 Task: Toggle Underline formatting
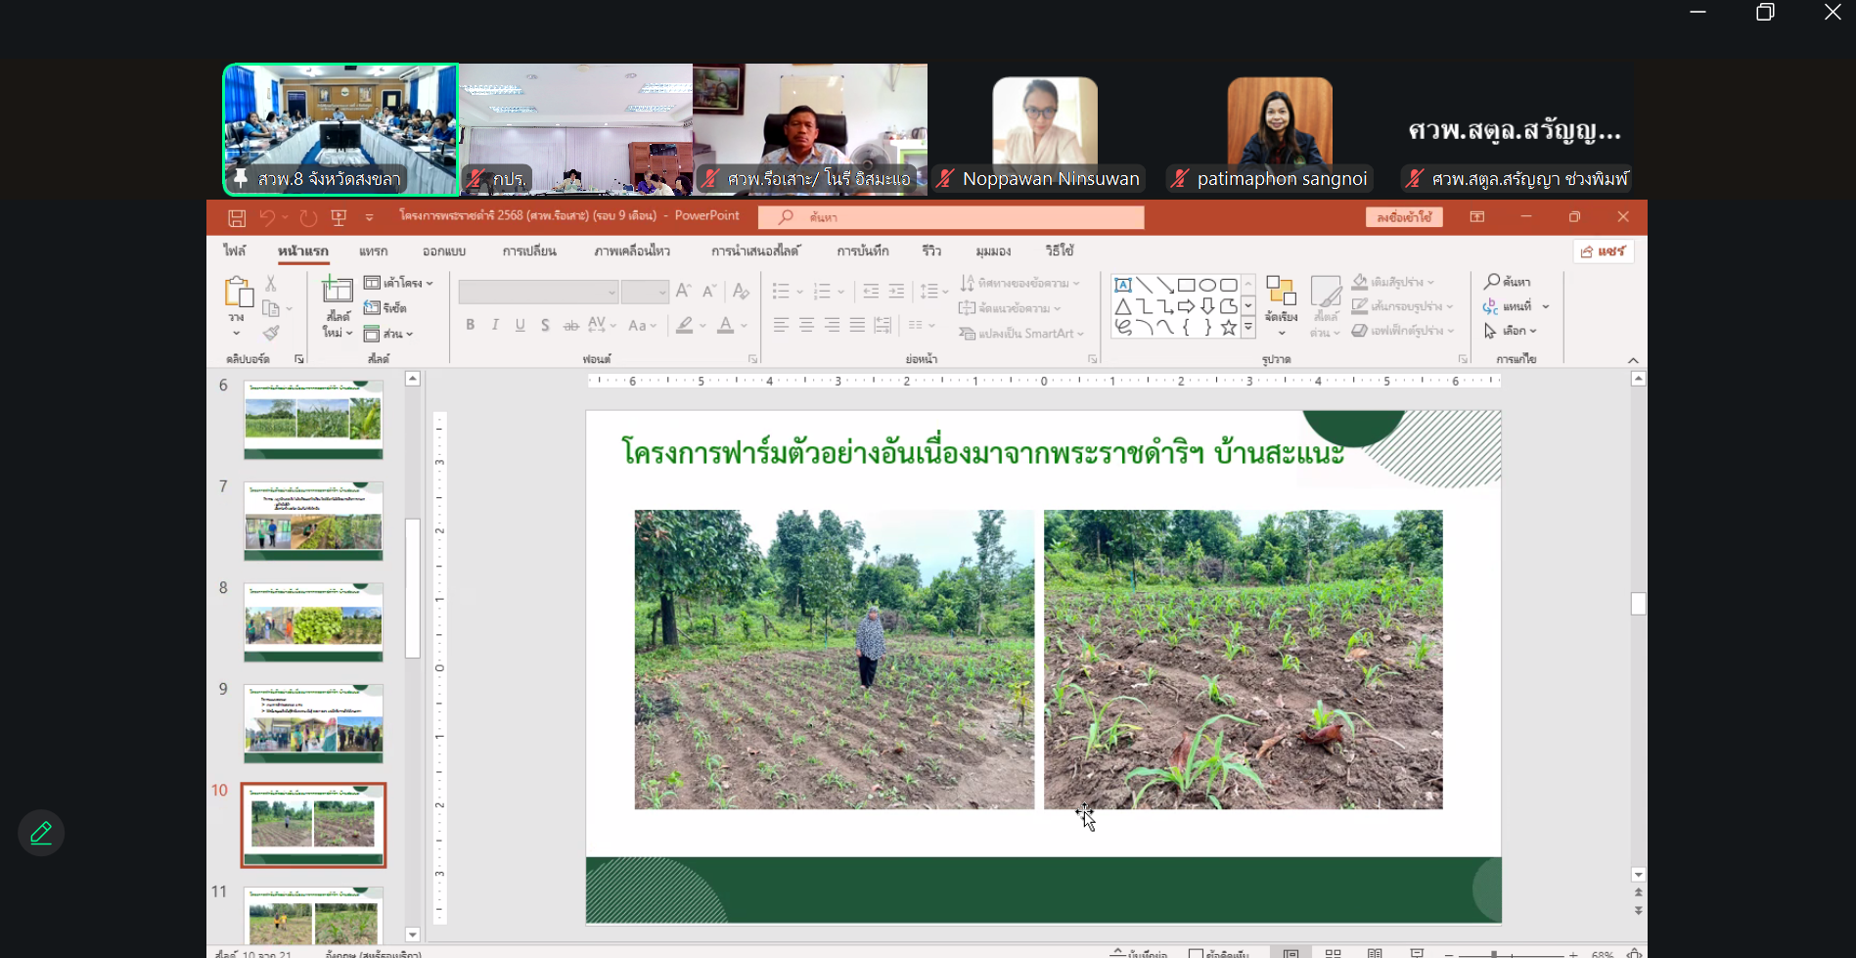pos(521,325)
